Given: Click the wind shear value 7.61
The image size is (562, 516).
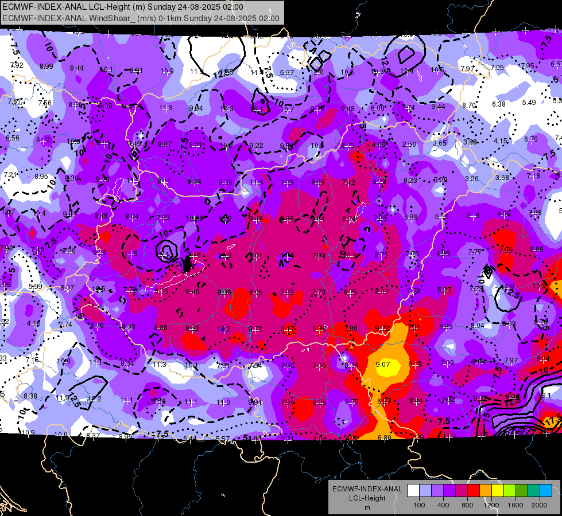Looking at the screenshot, I should (x=223, y=366).
